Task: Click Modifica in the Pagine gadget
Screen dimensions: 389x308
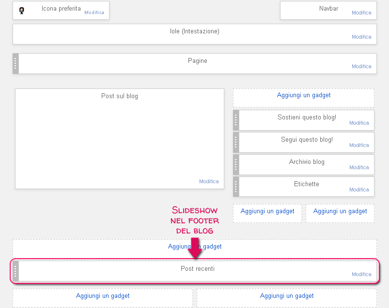Action: [x=361, y=67]
